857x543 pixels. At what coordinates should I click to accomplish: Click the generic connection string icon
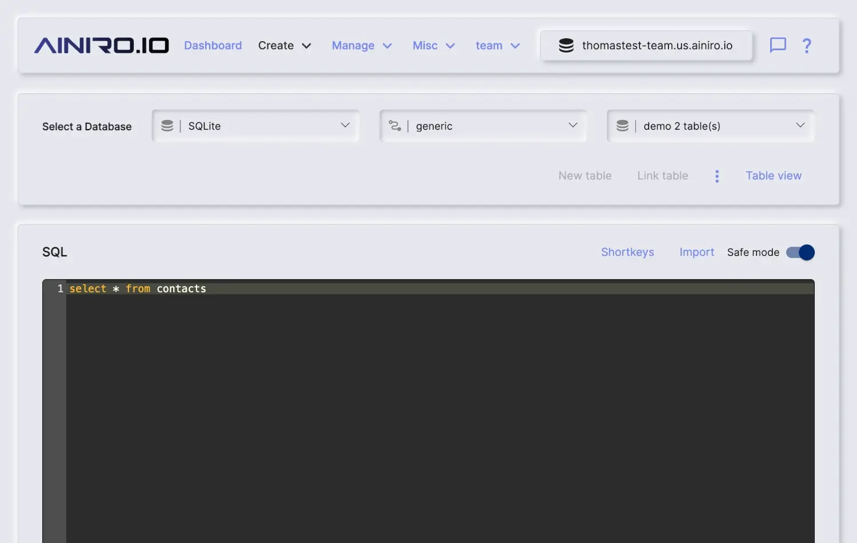(x=395, y=126)
